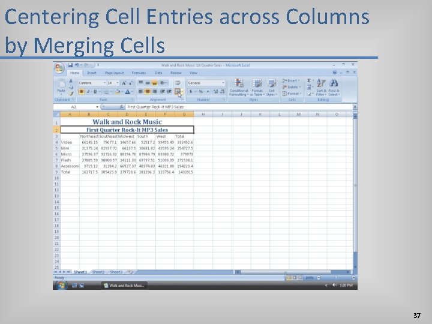Screen dimensions: 432x324
Task: Click the Format button in Cells group
Action: pos(292,94)
